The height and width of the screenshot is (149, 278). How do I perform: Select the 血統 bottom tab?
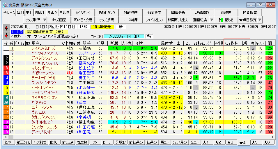tap(54, 142)
